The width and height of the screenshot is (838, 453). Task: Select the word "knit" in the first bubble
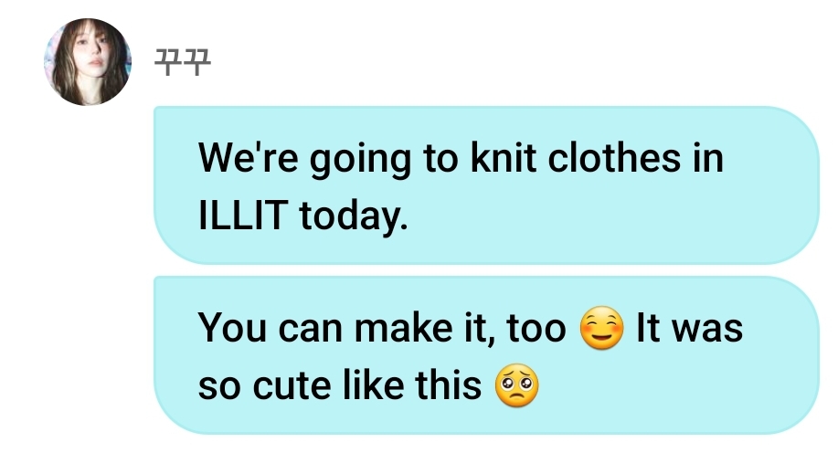point(503,158)
